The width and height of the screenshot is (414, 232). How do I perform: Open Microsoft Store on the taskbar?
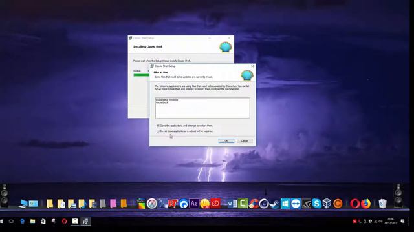43,221
